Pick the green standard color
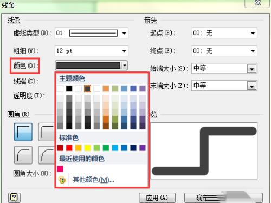 click(x=106, y=148)
